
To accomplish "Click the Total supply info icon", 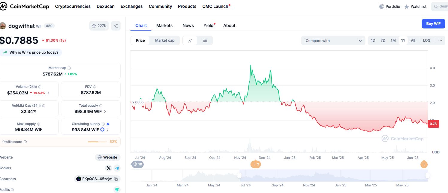I will (x=101, y=106).
